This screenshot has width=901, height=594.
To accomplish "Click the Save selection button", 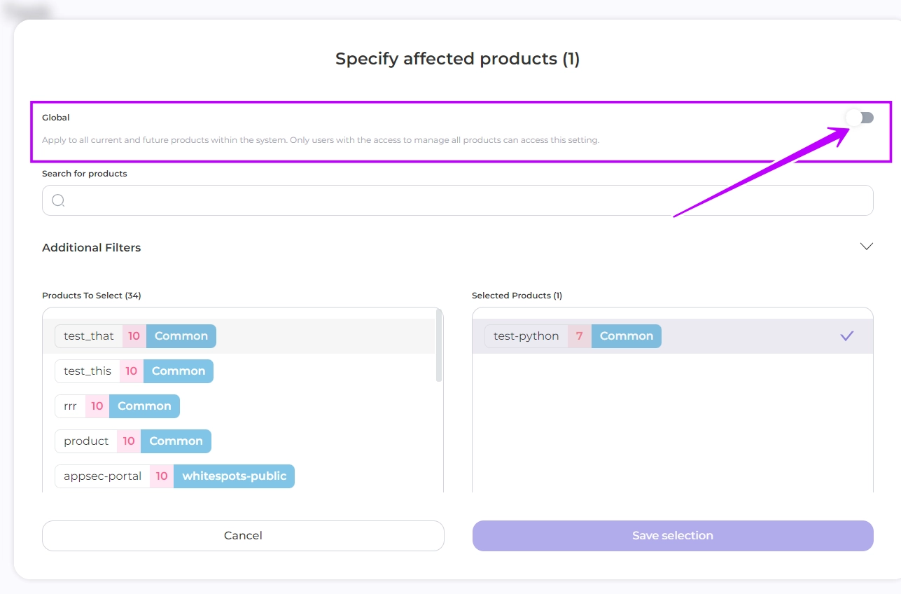I will point(672,536).
